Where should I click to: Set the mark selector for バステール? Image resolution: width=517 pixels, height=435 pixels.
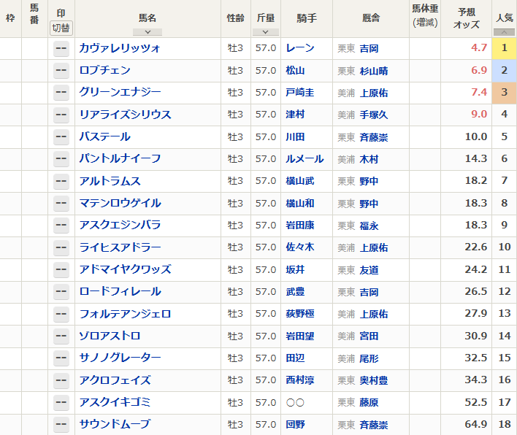pyautogui.click(x=61, y=137)
